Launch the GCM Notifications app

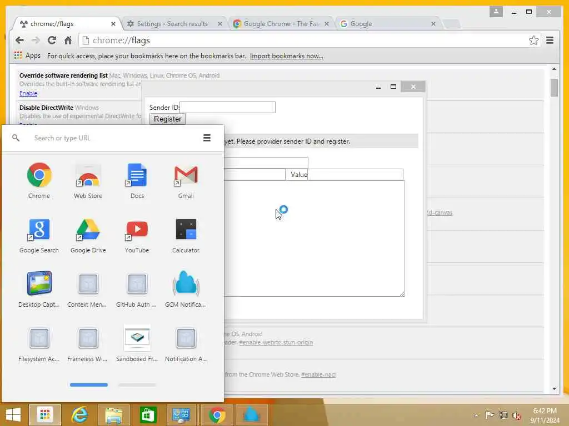coord(186,289)
